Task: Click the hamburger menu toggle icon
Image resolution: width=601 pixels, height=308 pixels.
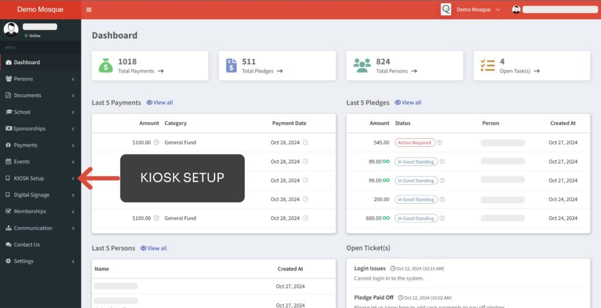Action: click(x=89, y=10)
